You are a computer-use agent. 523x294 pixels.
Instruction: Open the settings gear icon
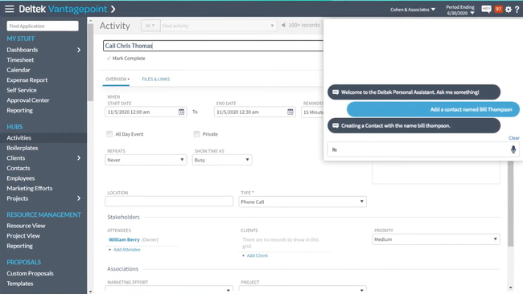[509, 10]
